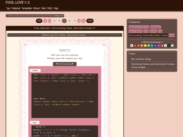Go to page 19

(x=75, y=21)
